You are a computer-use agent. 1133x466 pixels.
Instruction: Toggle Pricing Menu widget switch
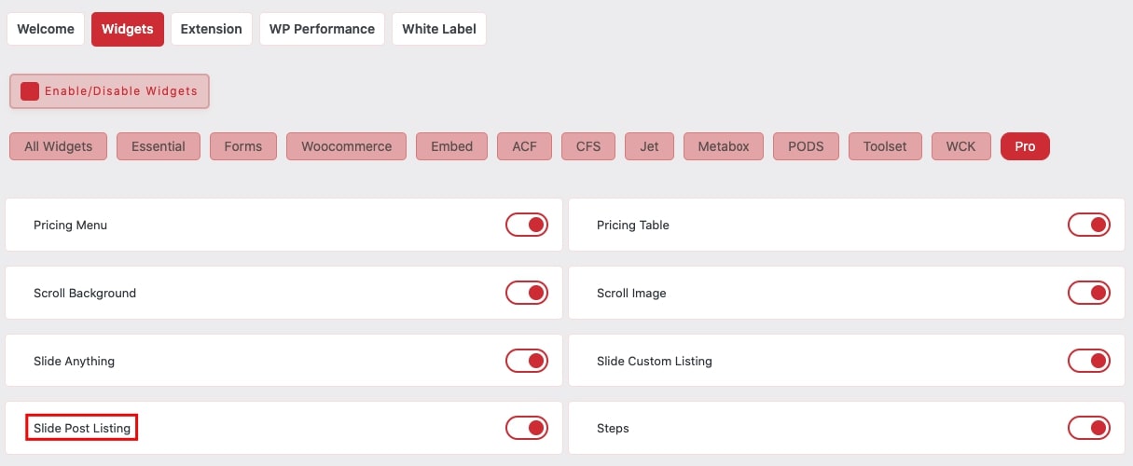527,225
